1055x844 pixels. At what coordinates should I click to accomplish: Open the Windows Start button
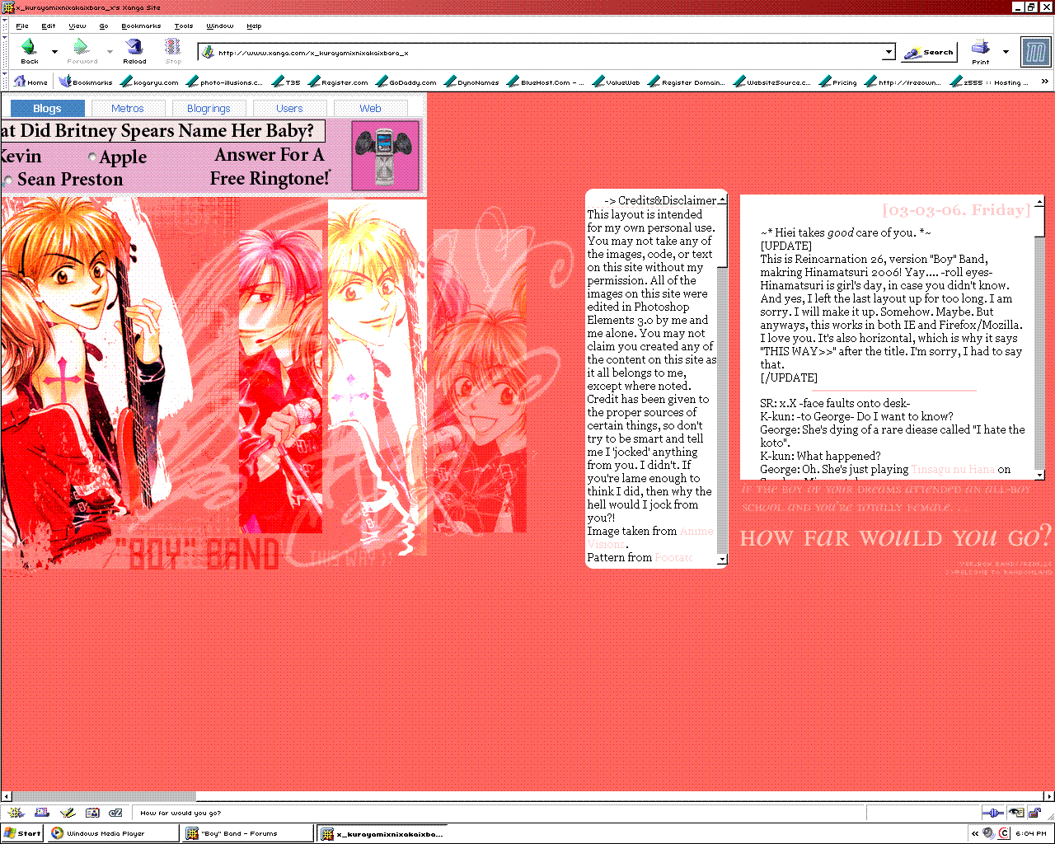click(x=22, y=833)
